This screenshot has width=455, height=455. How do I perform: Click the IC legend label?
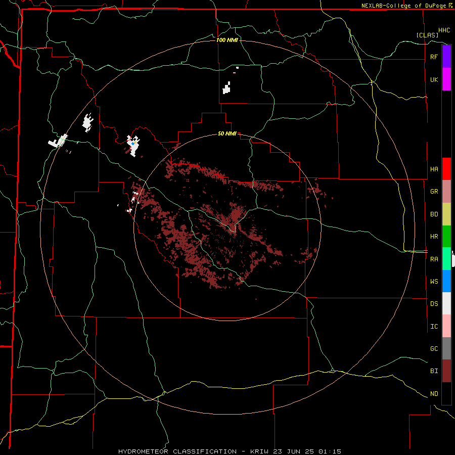(x=434, y=327)
